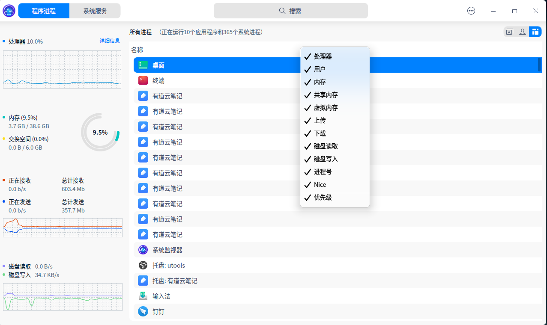This screenshot has width=547, height=325.
Task: Select the 终端 process row
Action: (x=338, y=80)
